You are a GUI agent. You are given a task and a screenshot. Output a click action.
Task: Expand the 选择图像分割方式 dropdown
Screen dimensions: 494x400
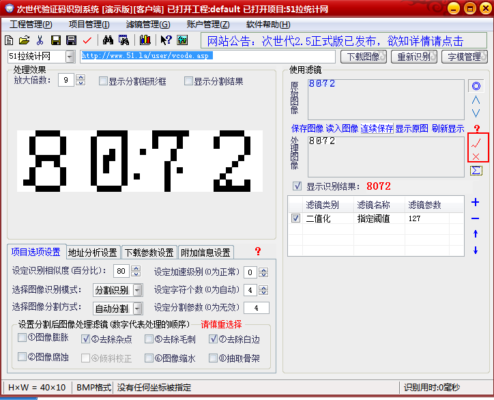pyautogui.click(x=138, y=308)
